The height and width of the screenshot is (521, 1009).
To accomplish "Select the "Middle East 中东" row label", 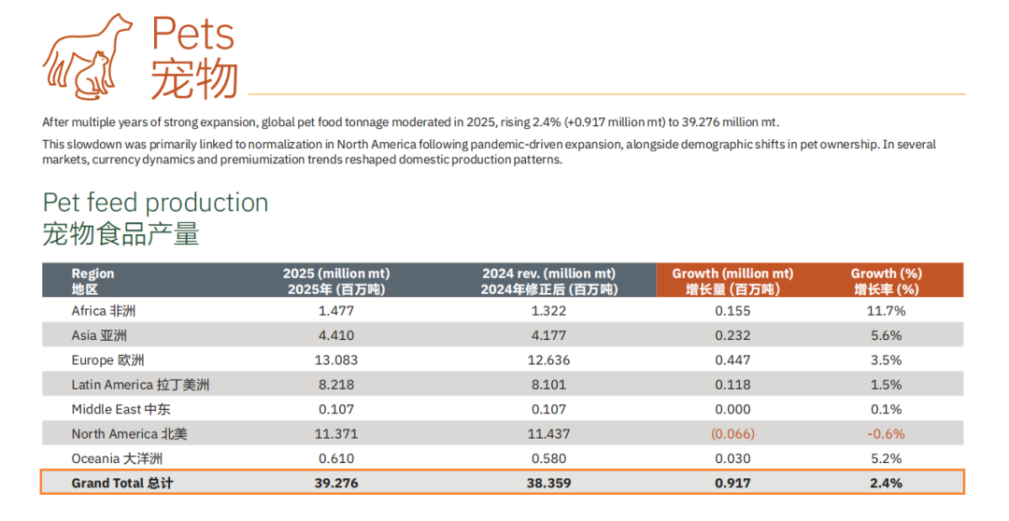I will [x=121, y=409].
